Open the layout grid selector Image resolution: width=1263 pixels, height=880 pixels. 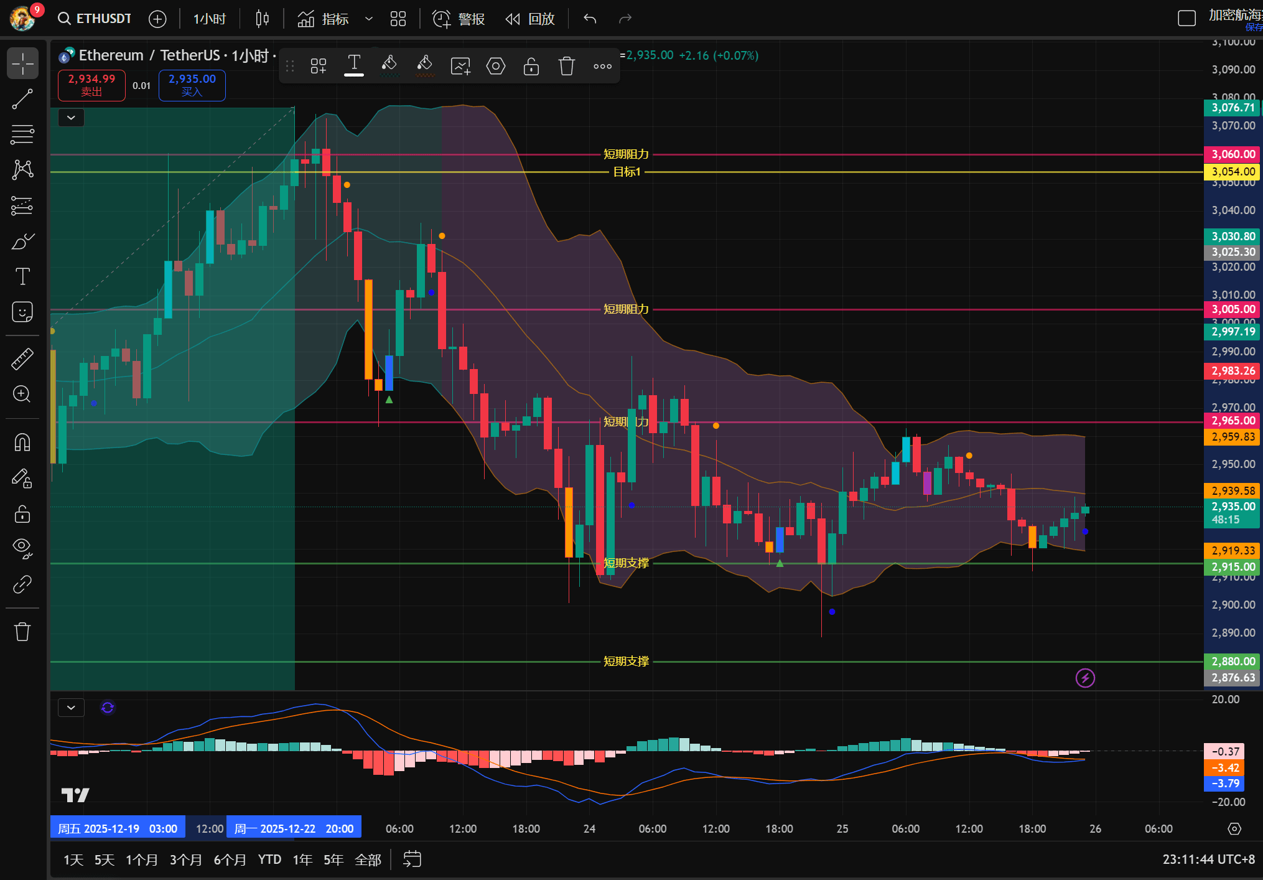click(x=398, y=19)
